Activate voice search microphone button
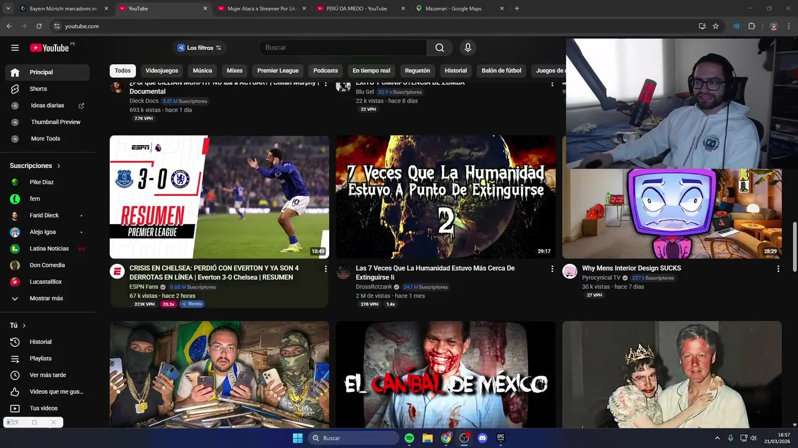The image size is (798, 448). [468, 48]
